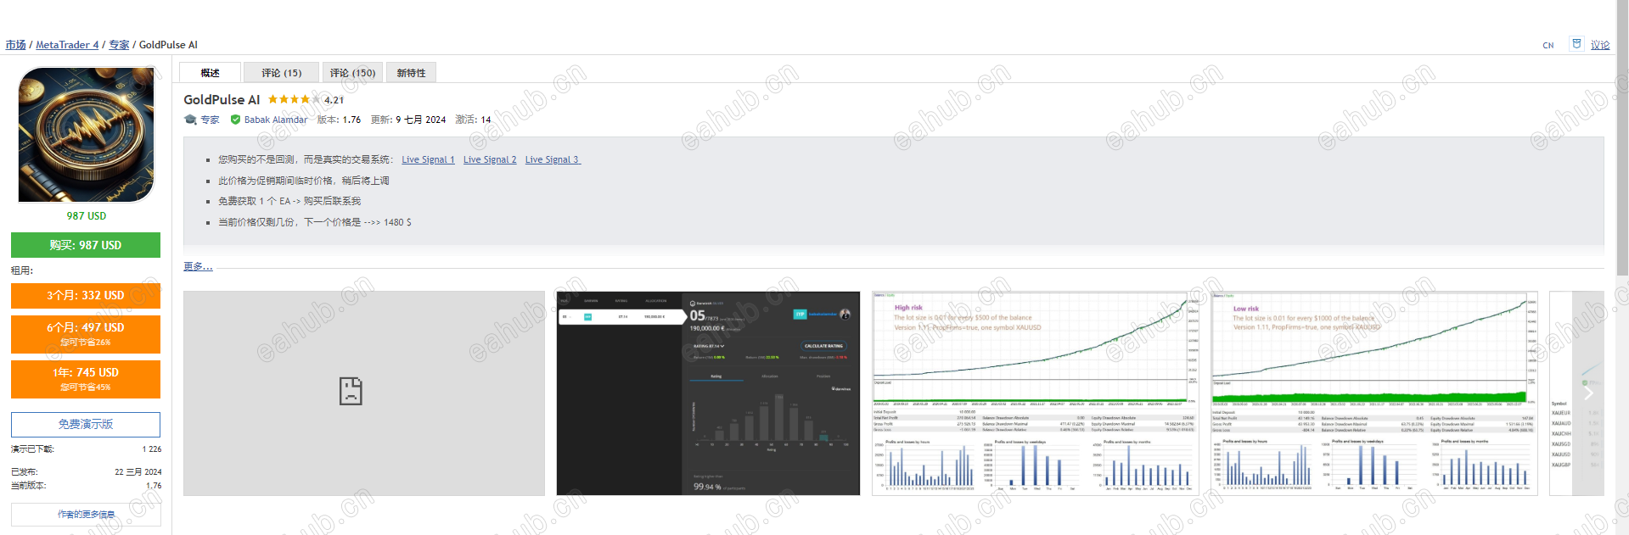Open Live Signal 2 link

[x=490, y=159]
